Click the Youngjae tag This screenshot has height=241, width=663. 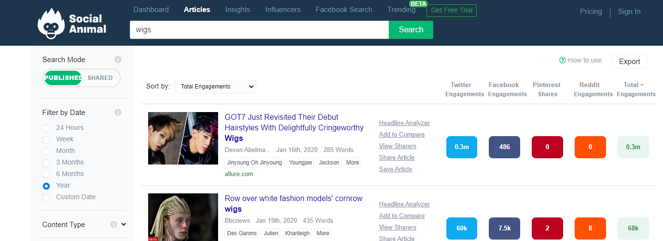point(301,163)
